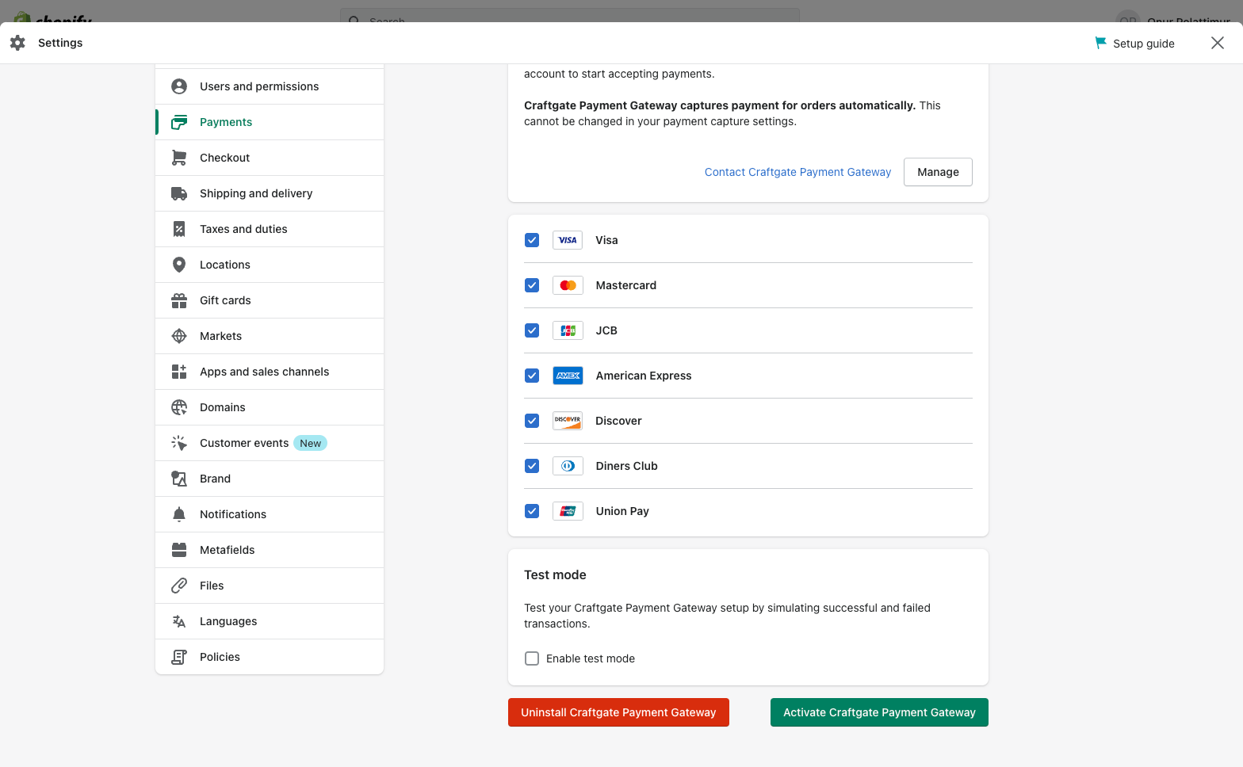
Task: Enable test mode checkbox
Action: tap(532, 658)
